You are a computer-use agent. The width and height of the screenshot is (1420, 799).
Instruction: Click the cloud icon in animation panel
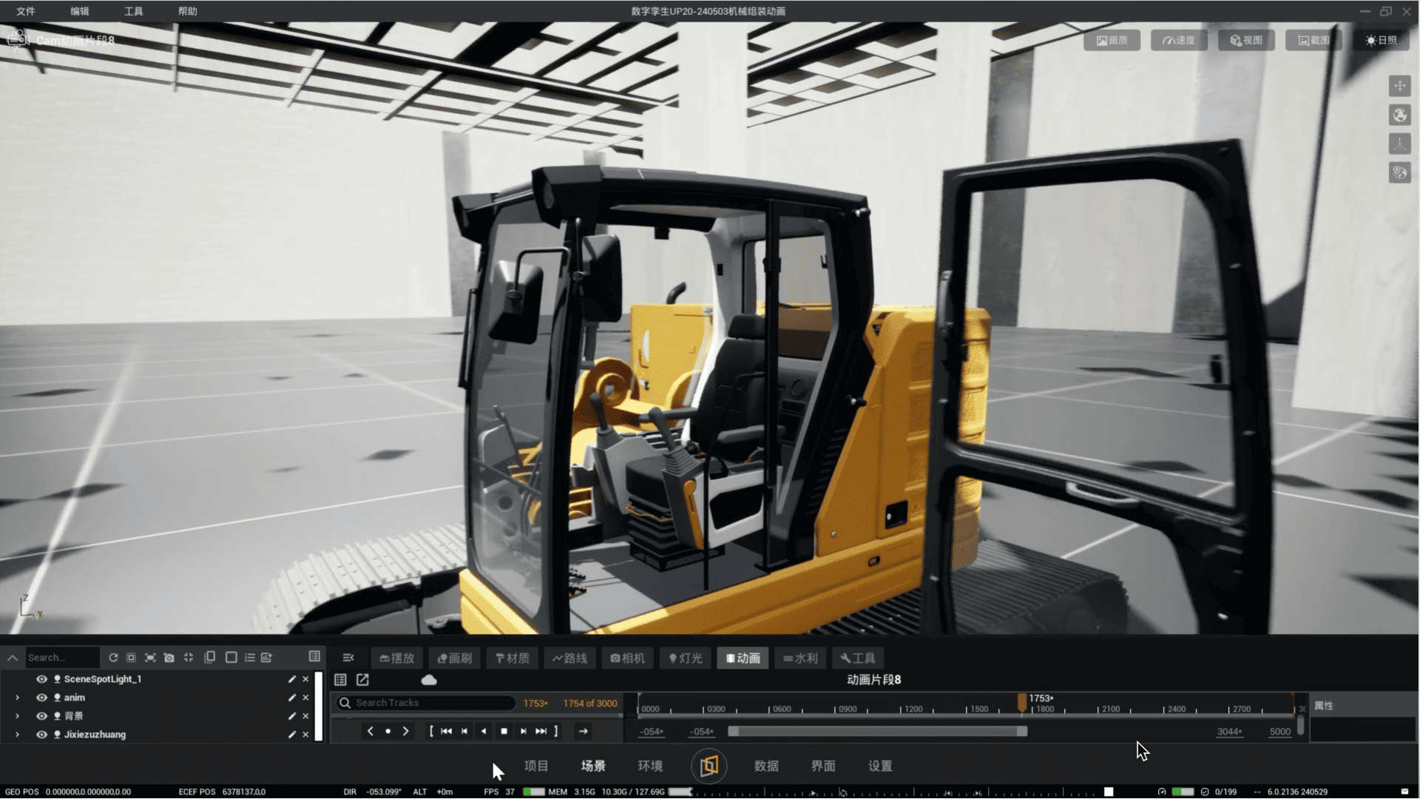[x=429, y=680]
